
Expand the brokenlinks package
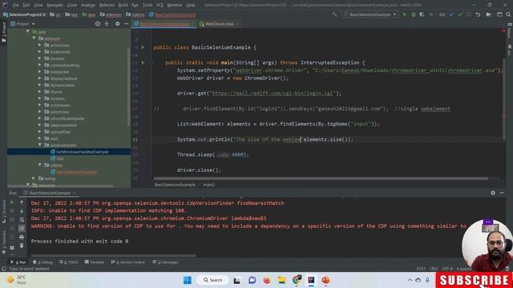(40, 51)
